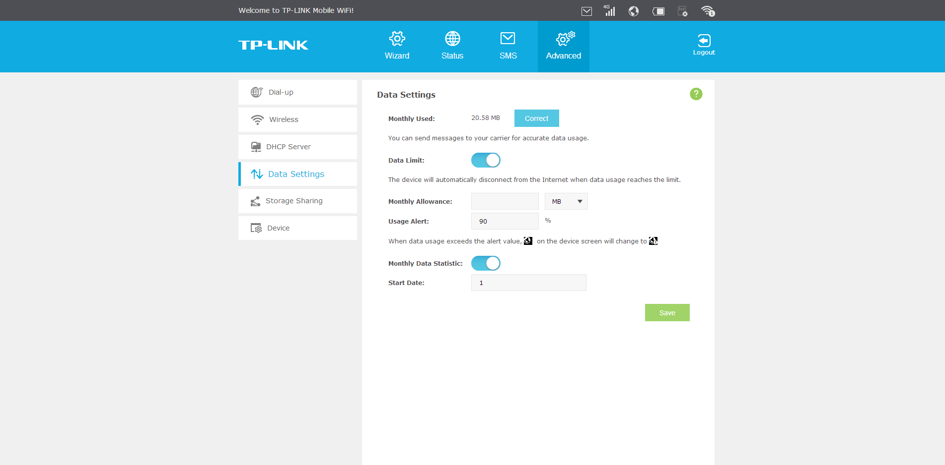
Task: Click the WiFi connected clients icon
Action: (708, 11)
